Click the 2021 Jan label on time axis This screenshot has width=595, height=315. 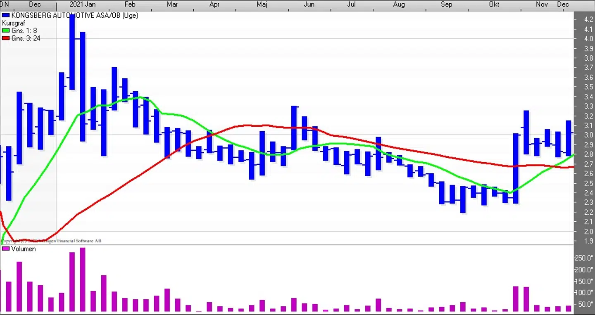pos(83,5)
